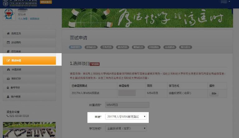Screen dimensions: 239x138
Task: Switch to the 工作经历 step tab
Action: click(107, 47)
